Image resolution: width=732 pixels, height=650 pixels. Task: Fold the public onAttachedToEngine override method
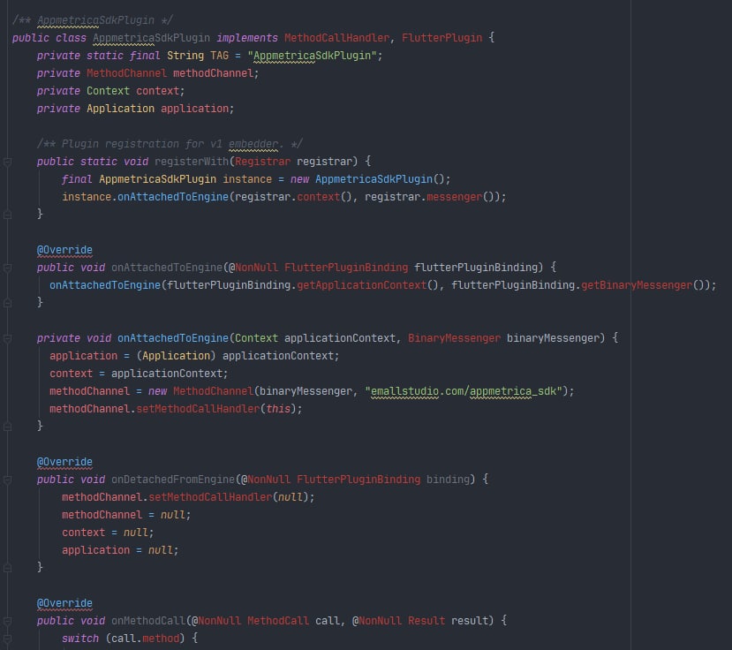coord(7,268)
